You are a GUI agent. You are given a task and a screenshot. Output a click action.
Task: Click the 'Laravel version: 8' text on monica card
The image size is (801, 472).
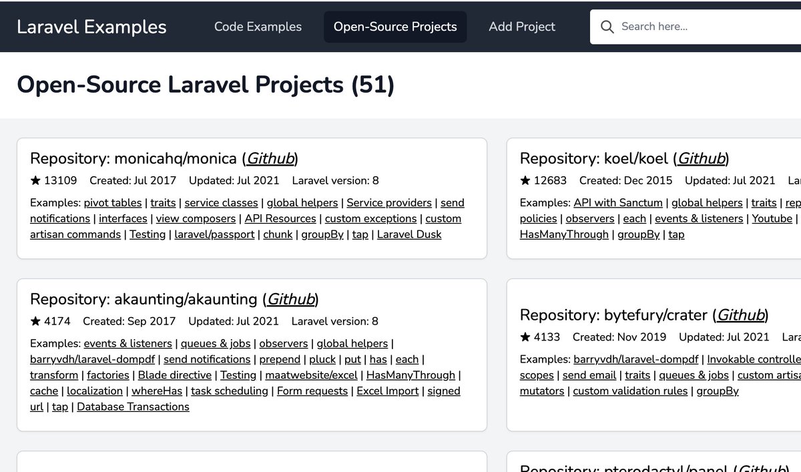point(335,180)
